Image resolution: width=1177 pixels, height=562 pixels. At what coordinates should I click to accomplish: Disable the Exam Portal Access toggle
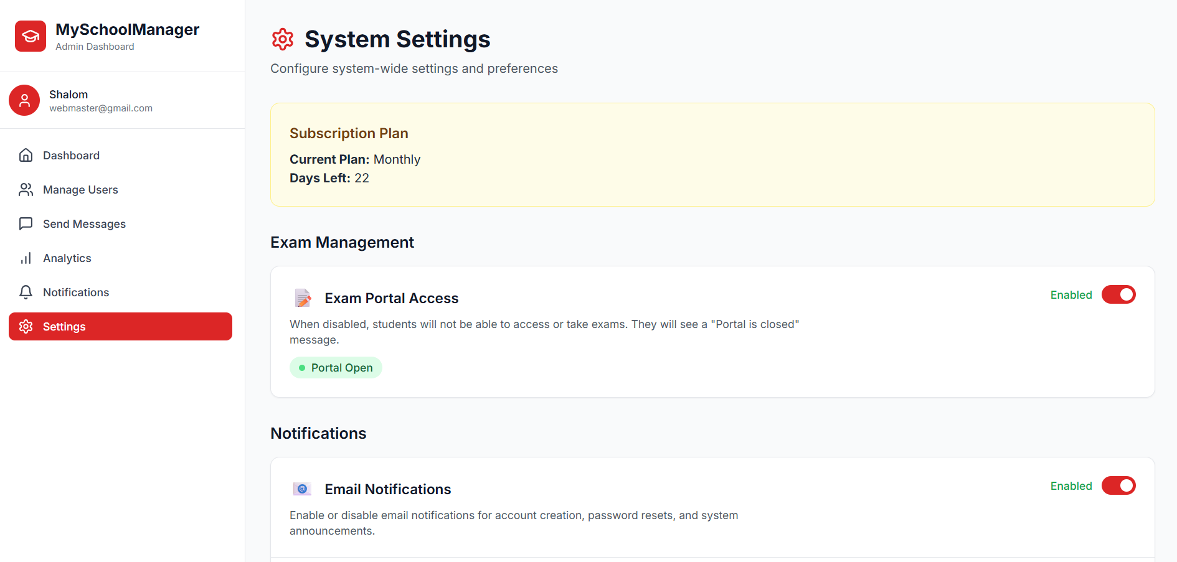(1118, 294)
